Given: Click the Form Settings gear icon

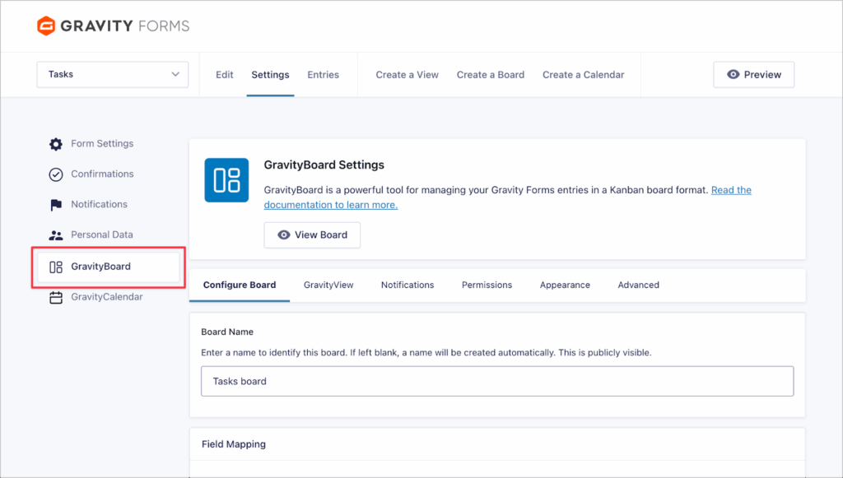Looking at the screenshot, I should tap(56, 144).
